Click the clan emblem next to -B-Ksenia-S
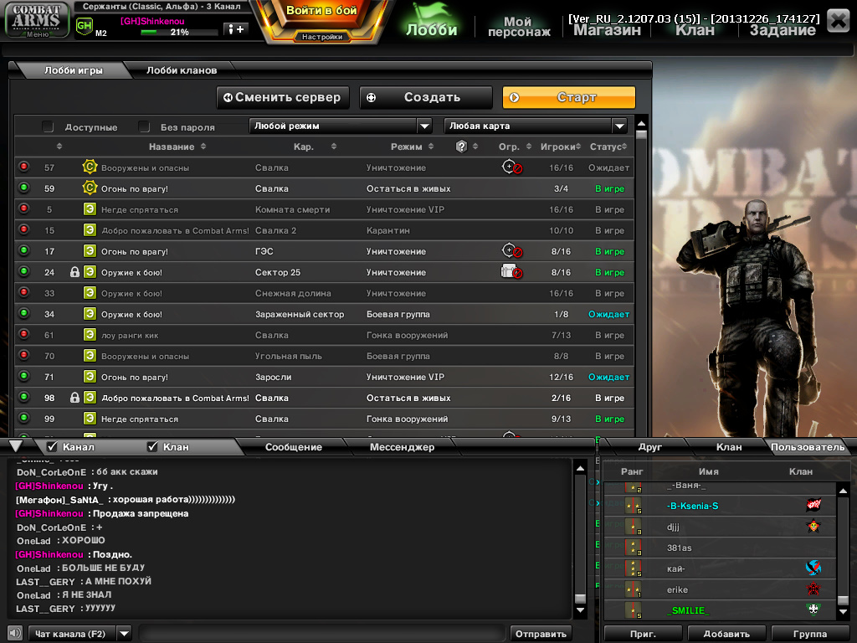 click(x=813, y=505)
